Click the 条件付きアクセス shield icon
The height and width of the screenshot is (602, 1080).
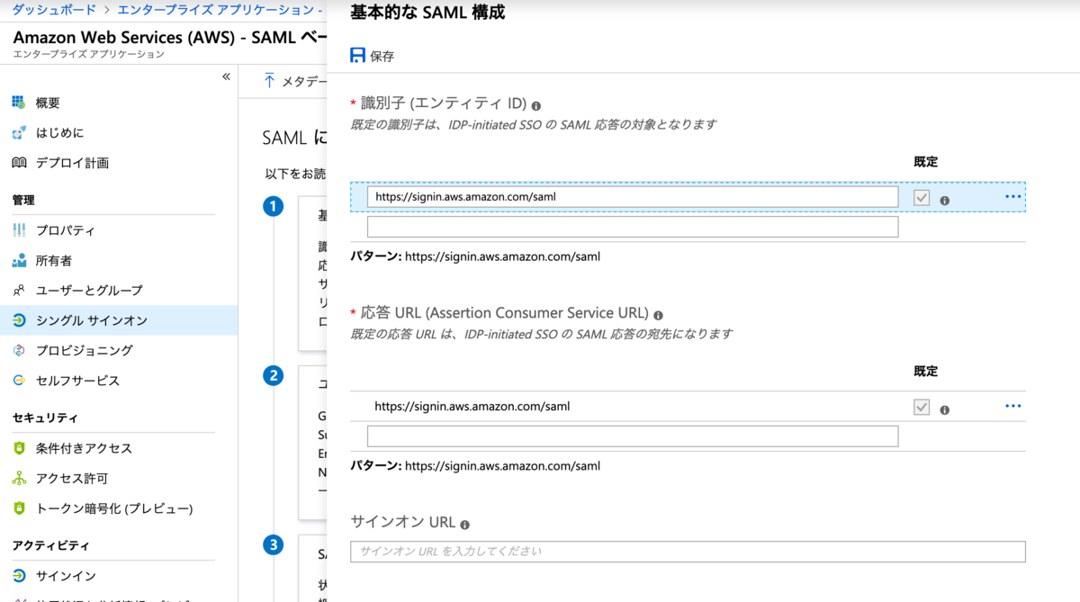(19, 448)
